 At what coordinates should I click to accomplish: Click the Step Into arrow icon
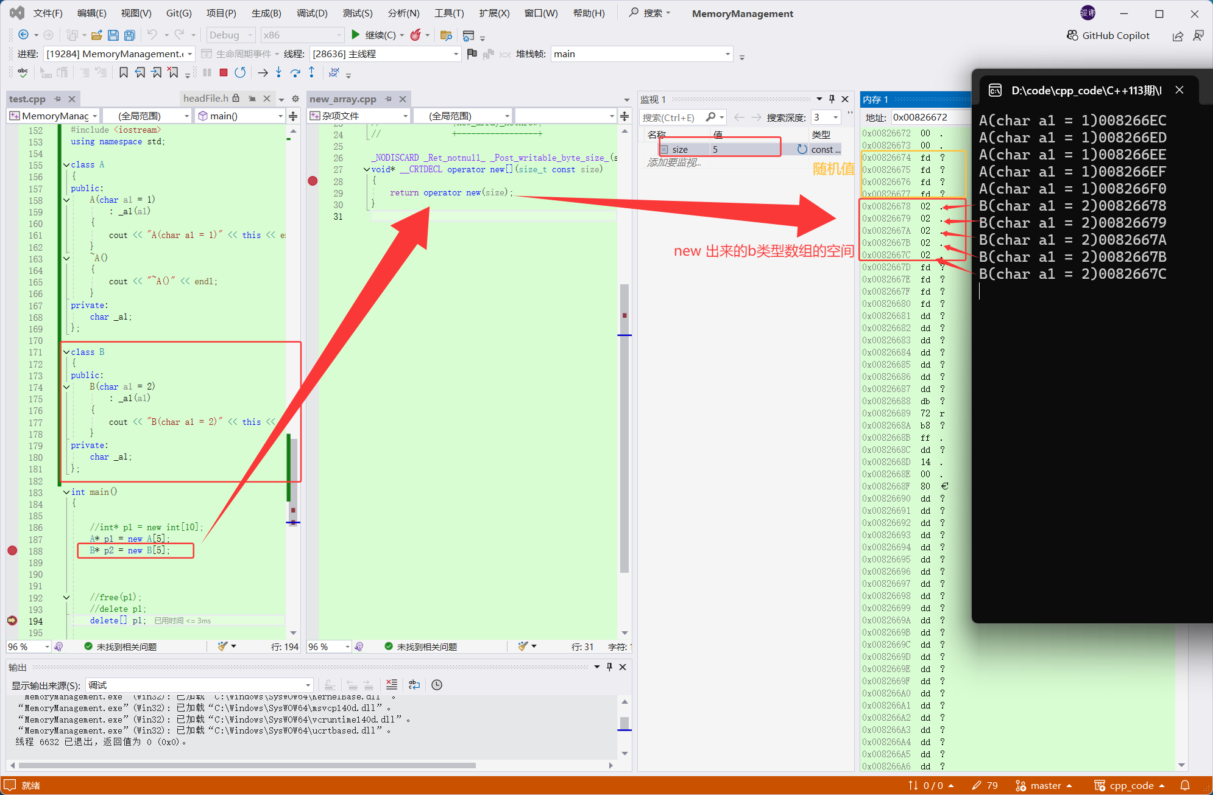point(278,73)
